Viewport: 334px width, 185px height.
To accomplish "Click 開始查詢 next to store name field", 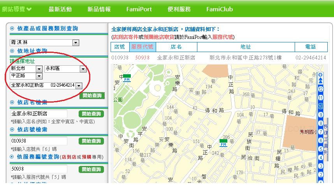I will click(91, 114).
